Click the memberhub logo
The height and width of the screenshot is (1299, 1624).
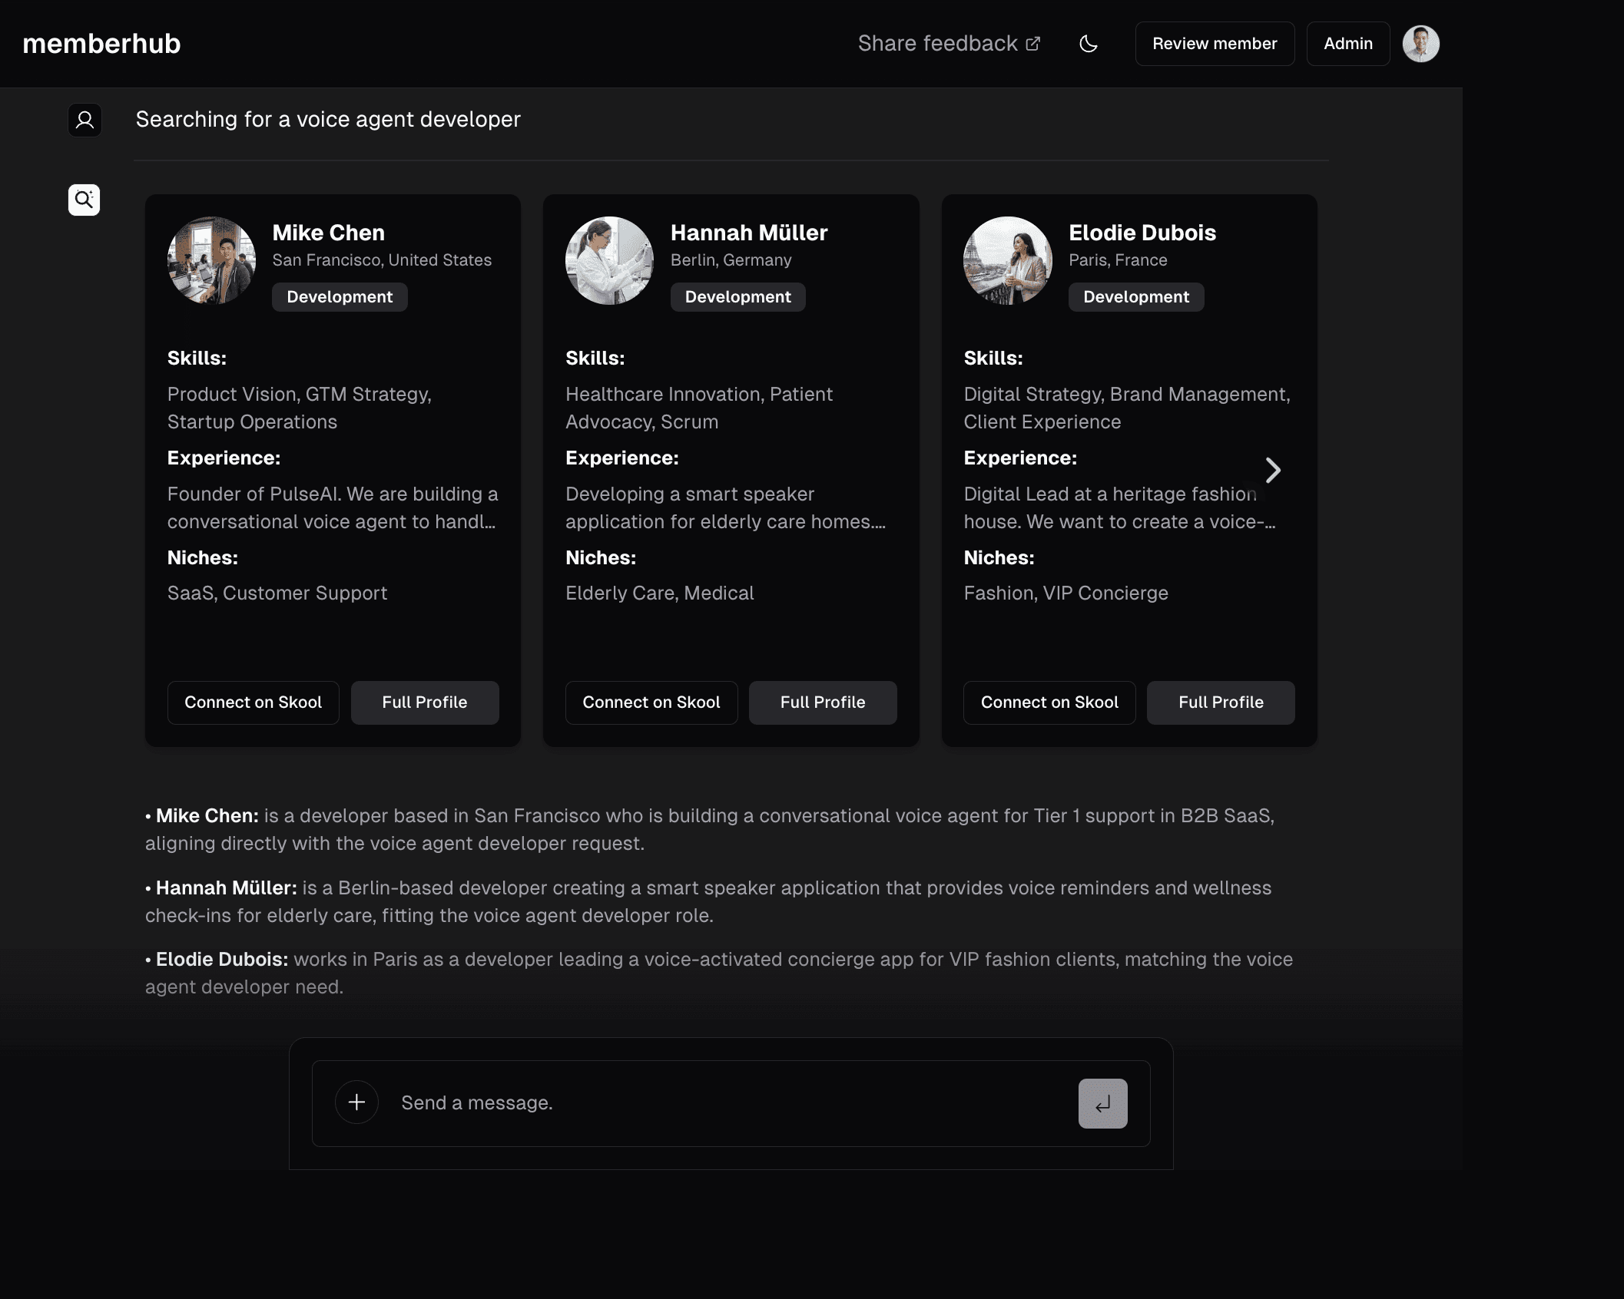coord(101,43)
